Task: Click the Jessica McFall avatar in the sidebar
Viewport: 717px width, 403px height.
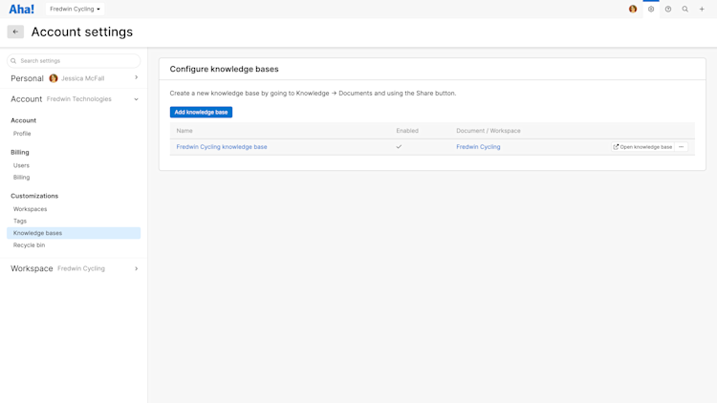Action: coord(54,78)
